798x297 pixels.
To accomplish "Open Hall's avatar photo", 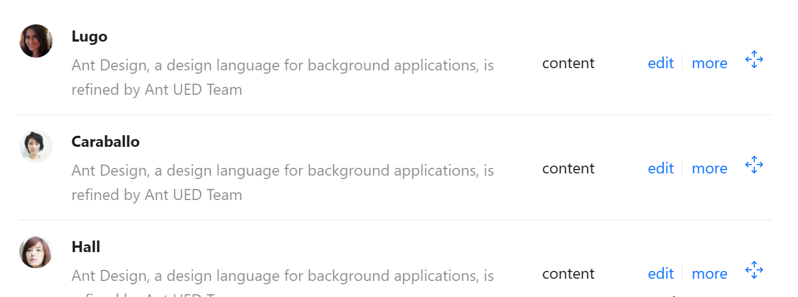I will [36, 252].
